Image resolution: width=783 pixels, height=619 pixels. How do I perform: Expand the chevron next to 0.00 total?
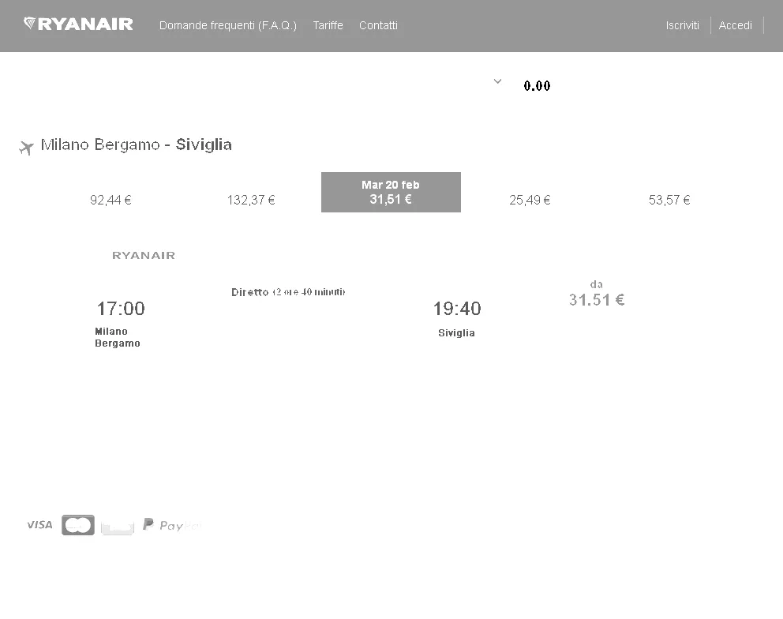coord(497,81)
